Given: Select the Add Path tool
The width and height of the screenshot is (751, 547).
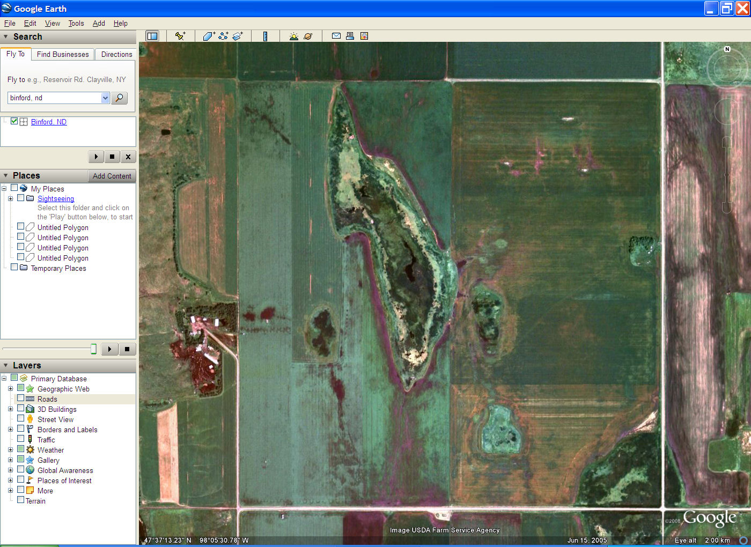Looking at the screenshot, I should (223, 36).
